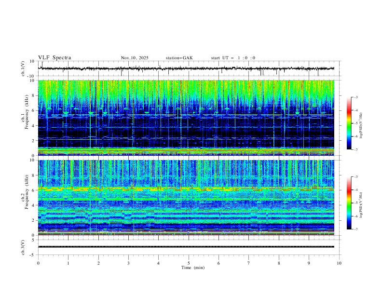This screenshot has width=382, height=295.
Task: Click time-axis tick label "7" at the bottom
Action: coord(249,263)
